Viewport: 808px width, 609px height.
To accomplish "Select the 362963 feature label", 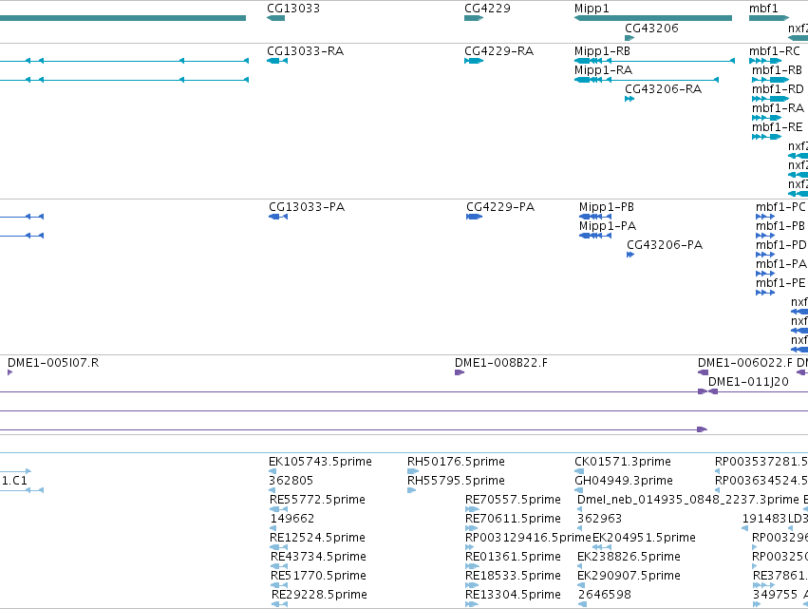I will pyautogui.click(x=600, y=519).
